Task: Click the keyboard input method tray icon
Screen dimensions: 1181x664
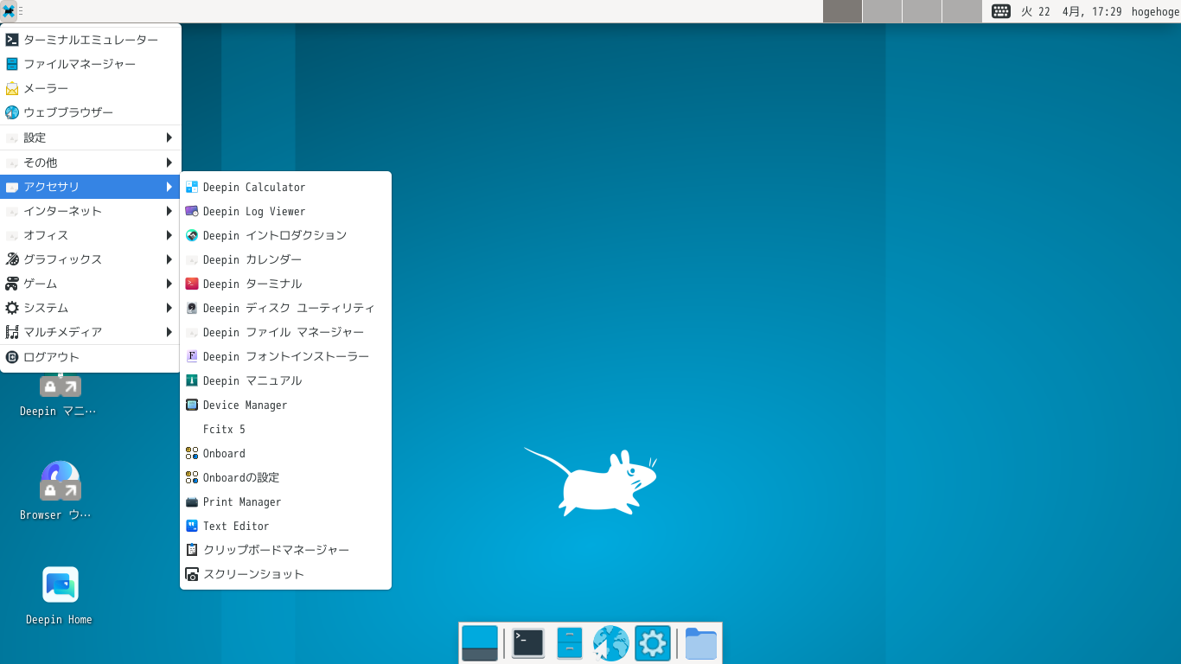Action: [1001, 11]
